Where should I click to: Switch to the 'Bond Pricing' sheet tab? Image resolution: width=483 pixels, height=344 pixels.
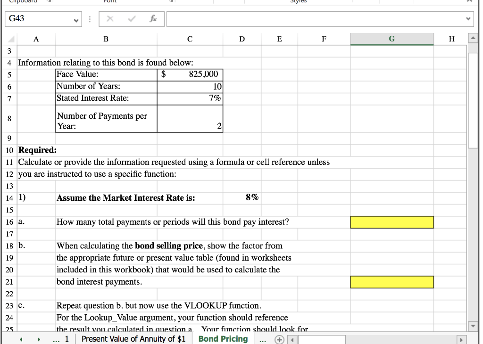223,339
